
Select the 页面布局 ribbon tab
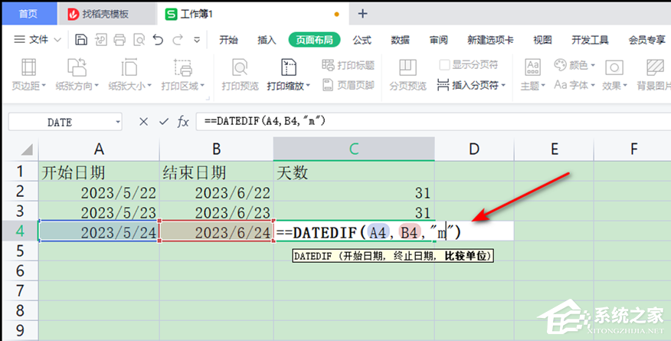pos(315,40)
